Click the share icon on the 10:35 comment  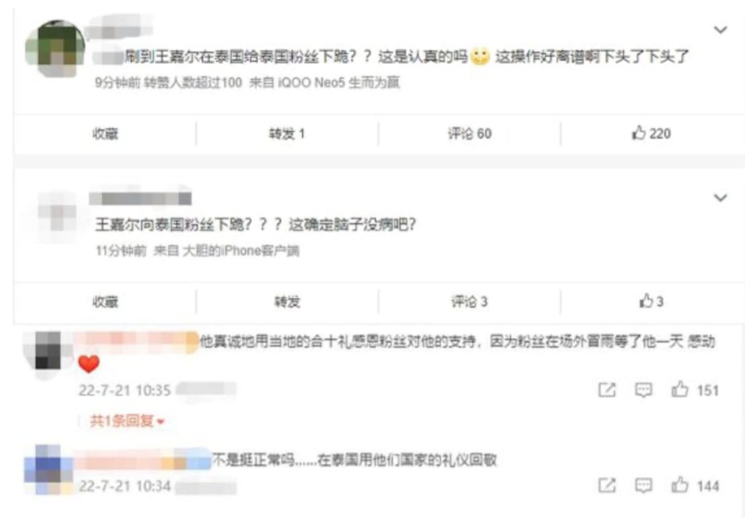606,390
